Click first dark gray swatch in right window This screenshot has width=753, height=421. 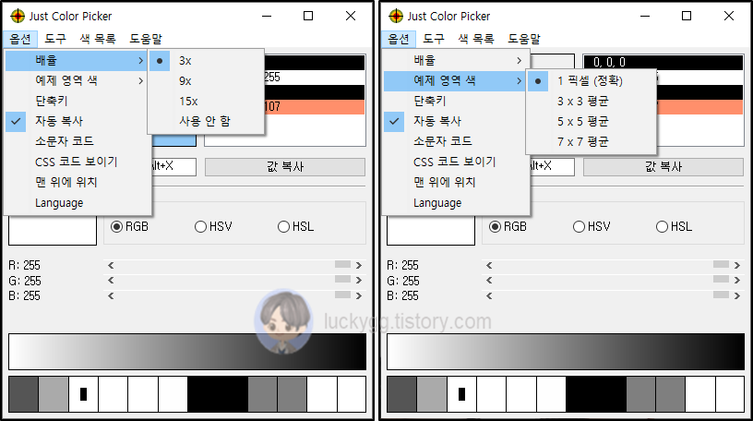tap(402, 394)
